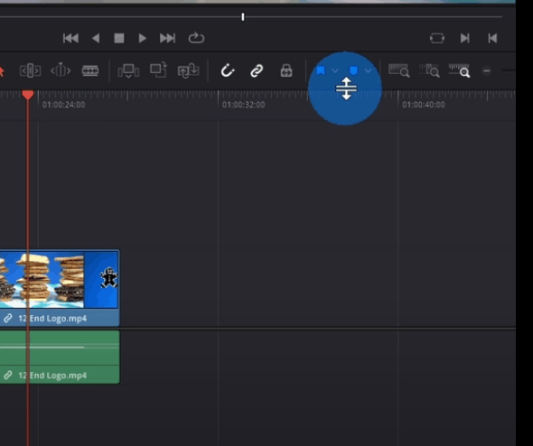Click the Replace Clip icon
533x446 pixels.
point(188,70)
